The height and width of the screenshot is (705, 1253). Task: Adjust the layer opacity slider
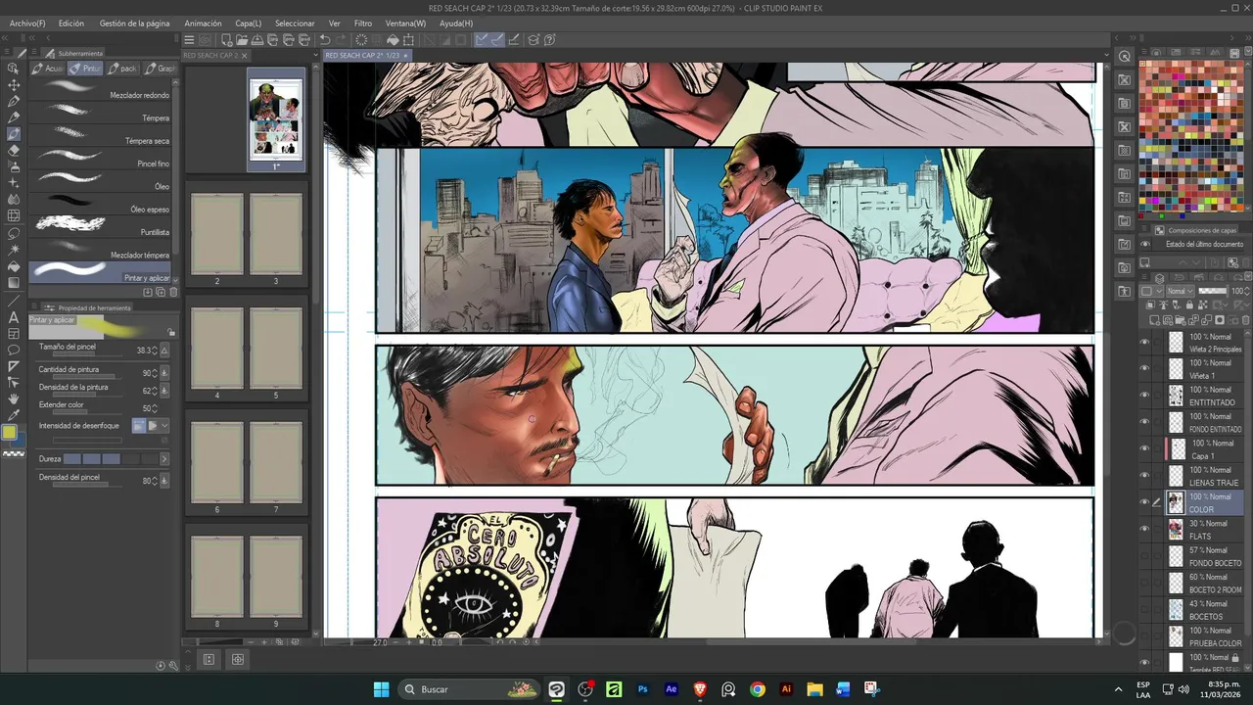1213,291
